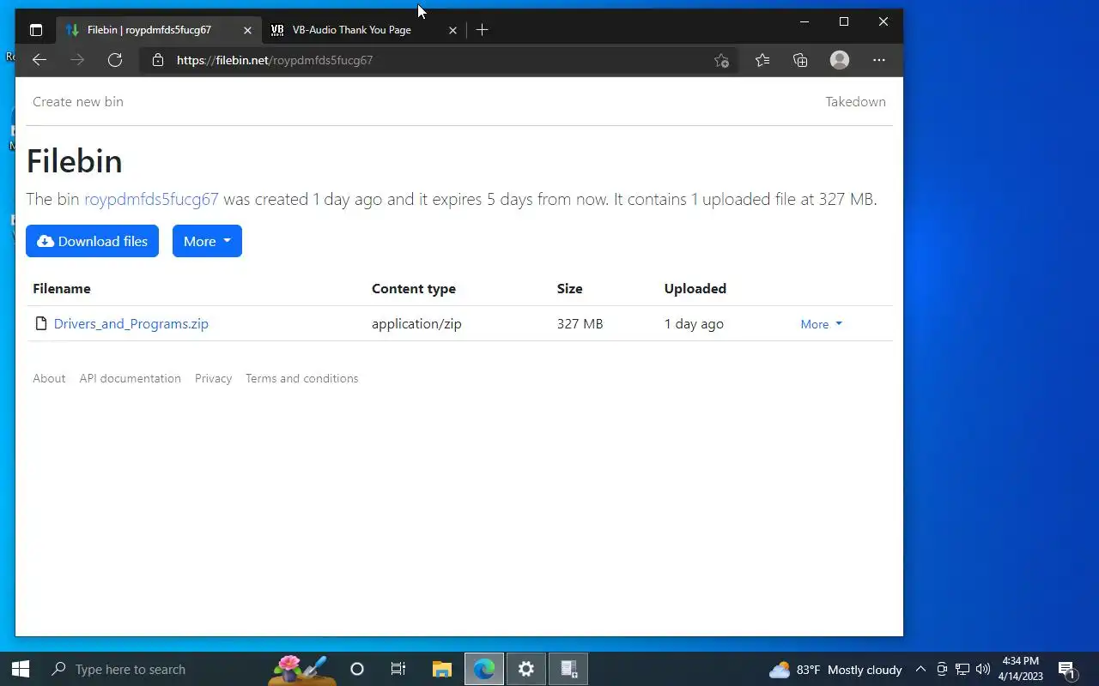Click Create new bin link
Image resolution: width=1099 pixels, height=686 pixels.
click(78, 101)
